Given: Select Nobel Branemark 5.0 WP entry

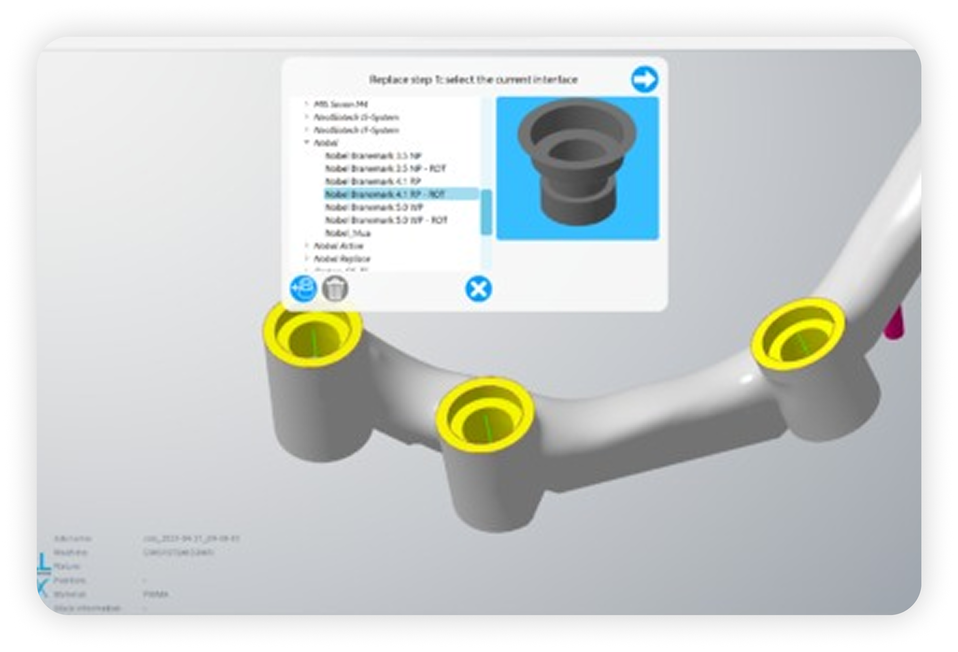Looking at the screenshot, I should click(x=374, y=207).
